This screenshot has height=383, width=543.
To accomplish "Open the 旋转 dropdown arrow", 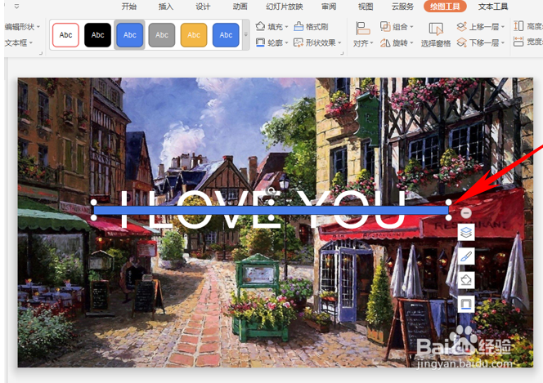I will tap(412, 43).
